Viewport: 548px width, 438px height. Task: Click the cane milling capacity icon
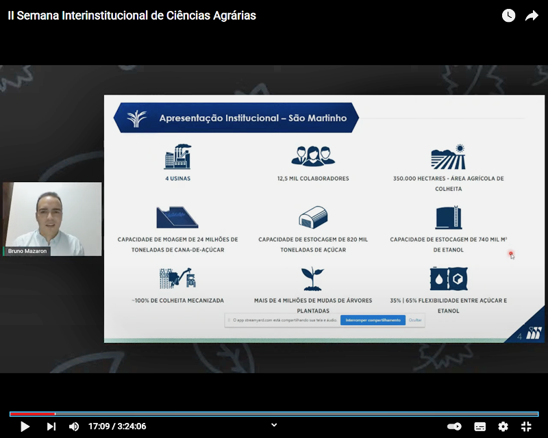(x=177, y=217)
